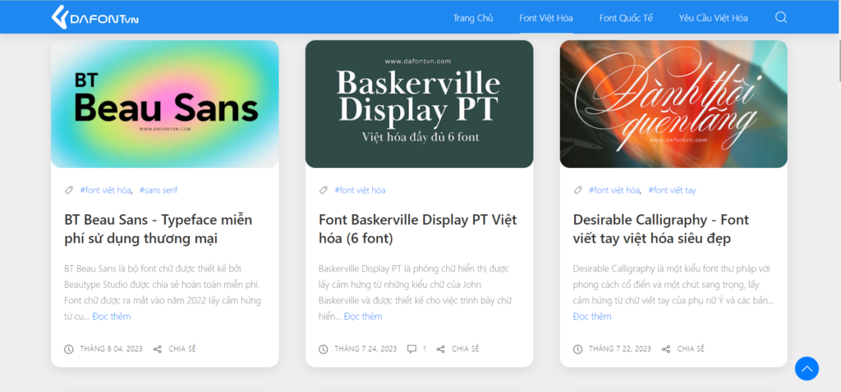841x392 pixels.
Task: Click tag icon on Desirable Calligraphy card
Action: pos(577,190)
